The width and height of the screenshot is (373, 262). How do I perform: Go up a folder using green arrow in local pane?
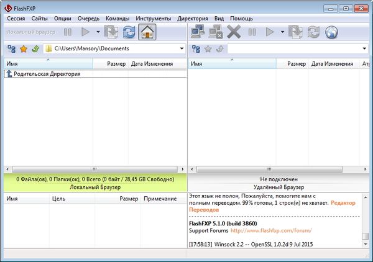(35, 48)
